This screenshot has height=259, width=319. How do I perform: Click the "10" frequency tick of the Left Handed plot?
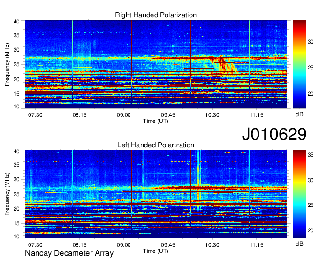[x=17, y=236]
